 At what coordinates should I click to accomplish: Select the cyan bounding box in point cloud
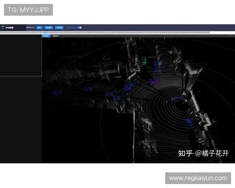[x=144, y=61]
